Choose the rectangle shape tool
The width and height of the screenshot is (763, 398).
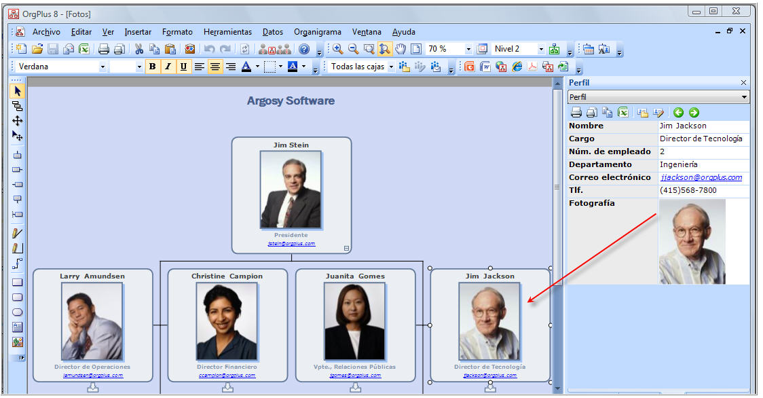(x=18, y=283)
